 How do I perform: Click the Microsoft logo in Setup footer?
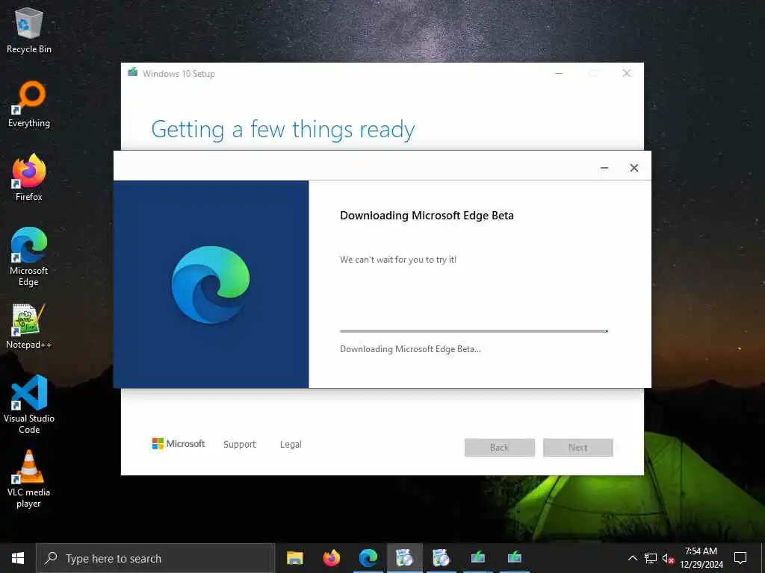coord(179,443)
